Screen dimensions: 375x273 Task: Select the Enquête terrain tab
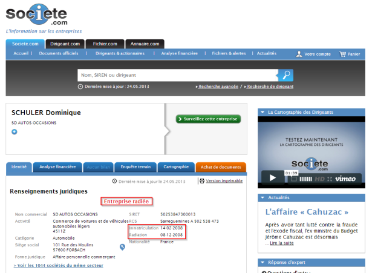135,167
